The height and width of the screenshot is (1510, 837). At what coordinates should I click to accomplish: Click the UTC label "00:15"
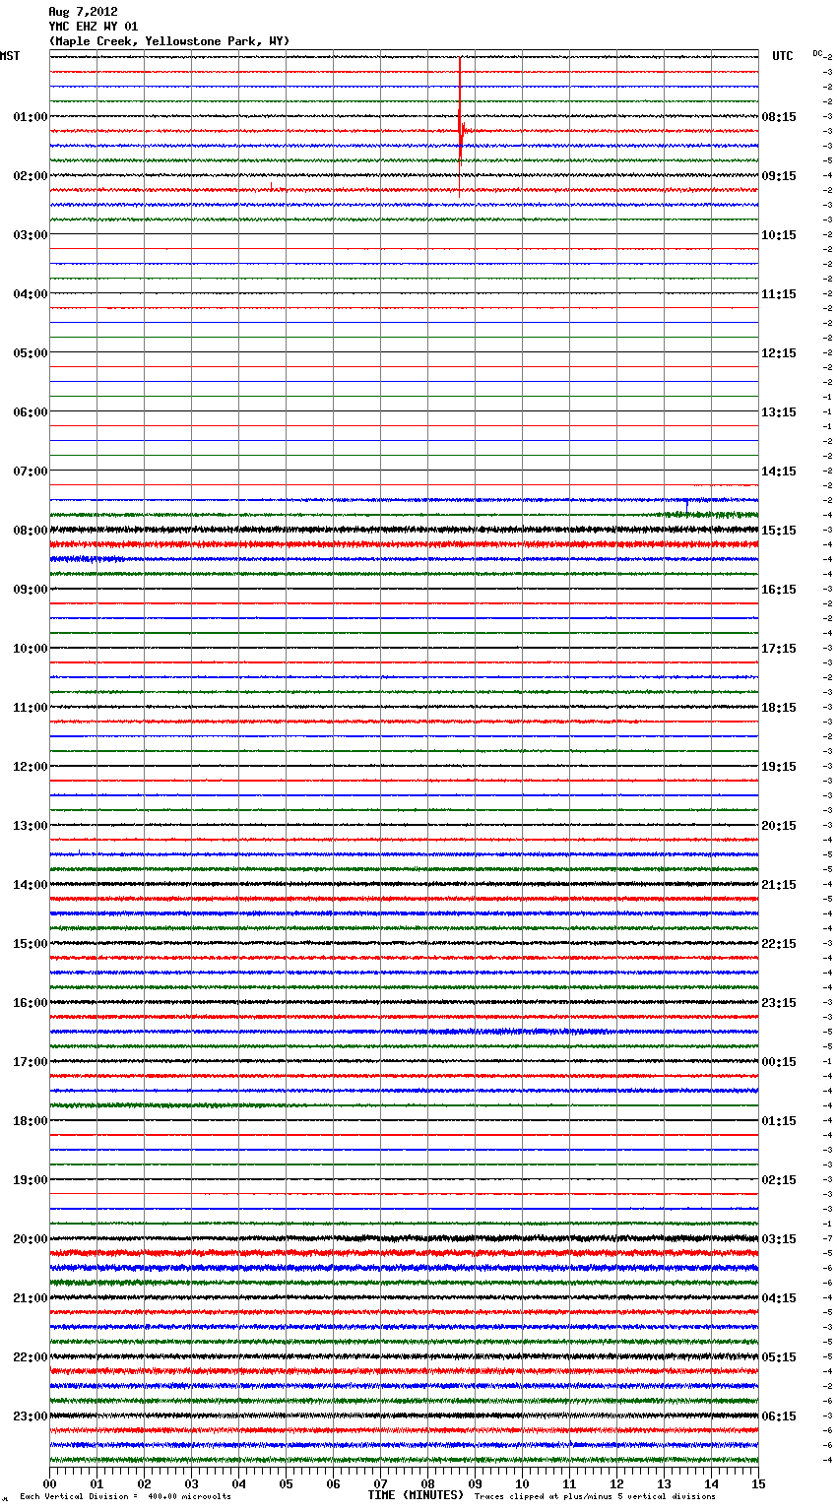pyautogui.click(x=779, y=1062)
